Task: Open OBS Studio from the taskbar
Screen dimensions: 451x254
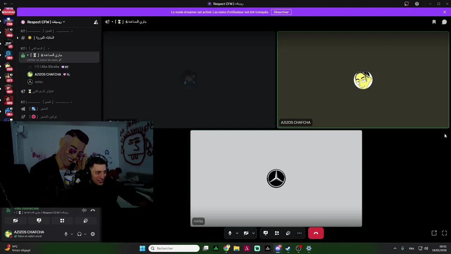Action: tap(298, 248)
